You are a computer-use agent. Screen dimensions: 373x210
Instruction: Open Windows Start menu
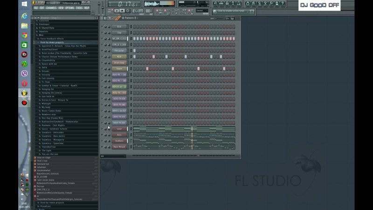coord(24,4)
